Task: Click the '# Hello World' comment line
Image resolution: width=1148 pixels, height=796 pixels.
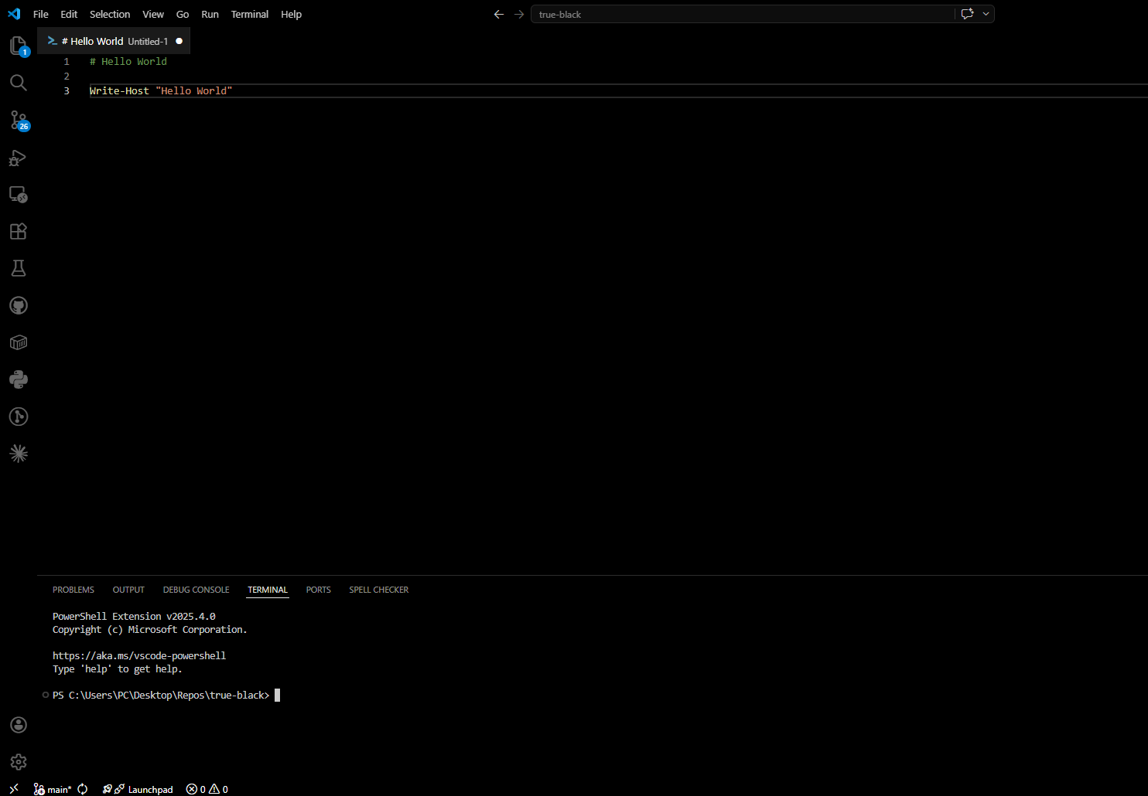Action: pyautogui.click(x=128, y=61)
